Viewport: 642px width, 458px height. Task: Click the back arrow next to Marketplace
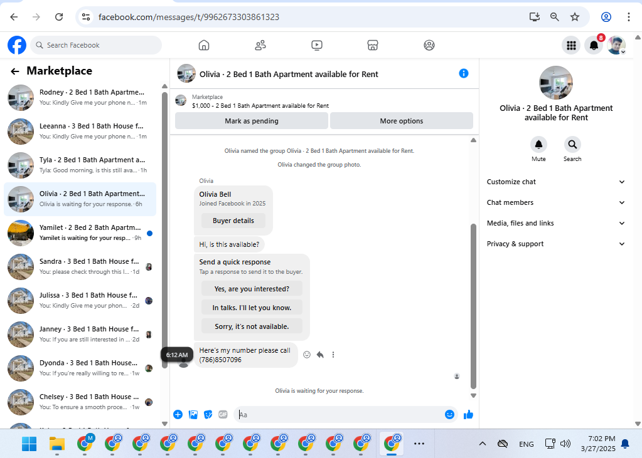pos(15,71)
